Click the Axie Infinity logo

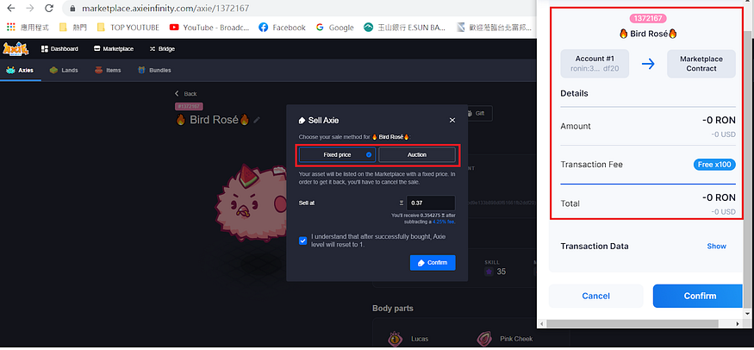tap(16, 48)
